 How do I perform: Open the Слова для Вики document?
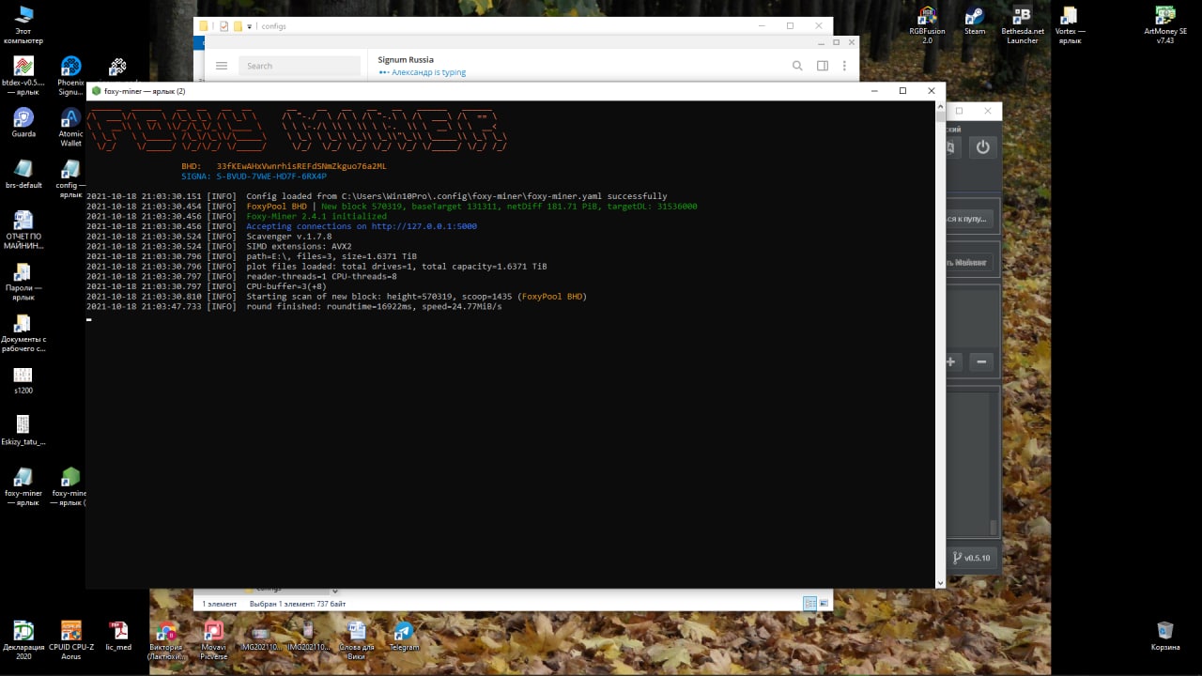(x=356, y=640)
